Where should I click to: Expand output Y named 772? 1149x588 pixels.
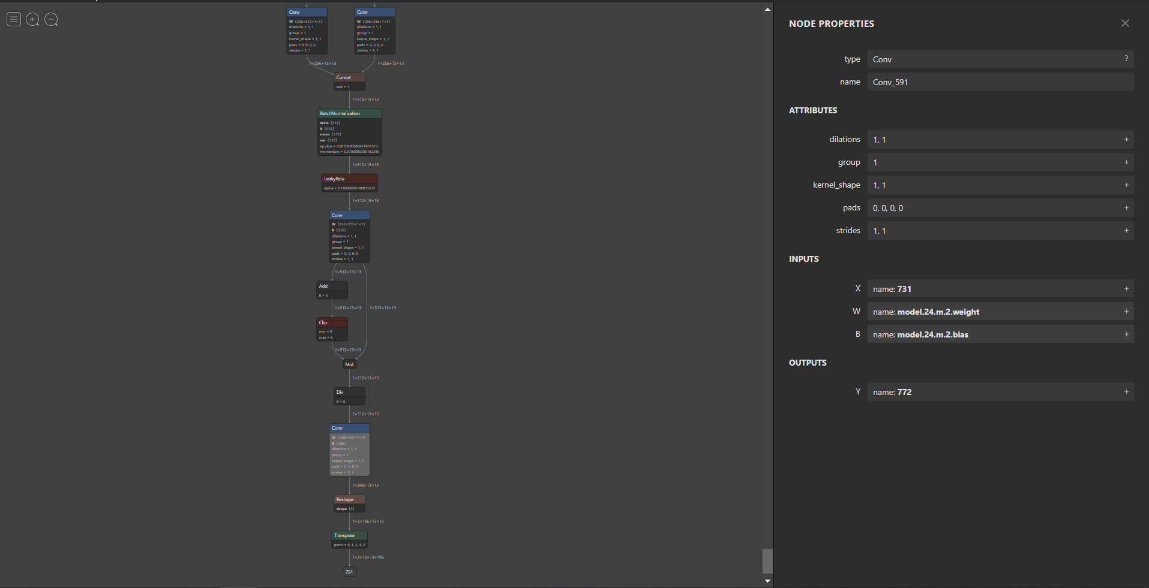(1126, 392)
